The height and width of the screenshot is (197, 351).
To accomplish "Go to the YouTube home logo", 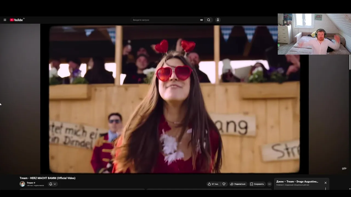I will (x=17, y=20).
